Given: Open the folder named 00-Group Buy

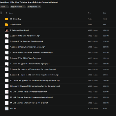Looking at the screenshot, I should [15, 19].
